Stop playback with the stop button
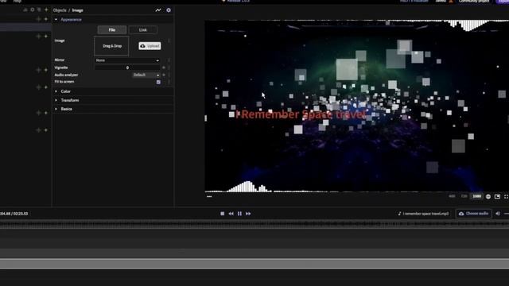509x286 pixels. coord(223,214)
